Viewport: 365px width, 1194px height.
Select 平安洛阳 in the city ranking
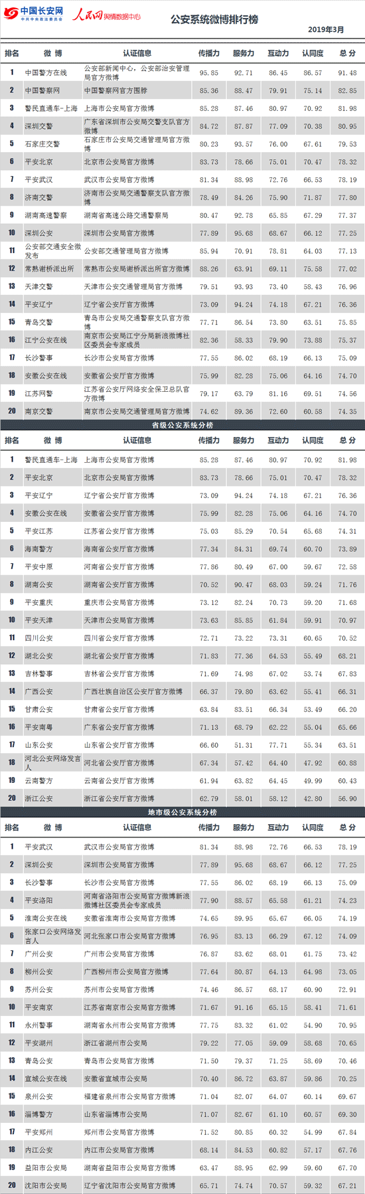(x=39, y=900)
